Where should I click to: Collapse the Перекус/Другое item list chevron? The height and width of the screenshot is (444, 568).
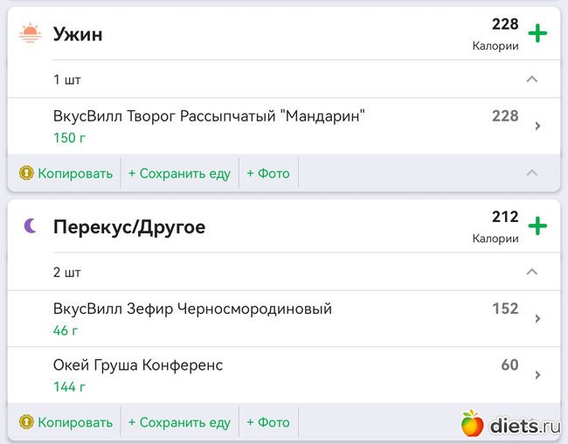(x=532, y=272)
